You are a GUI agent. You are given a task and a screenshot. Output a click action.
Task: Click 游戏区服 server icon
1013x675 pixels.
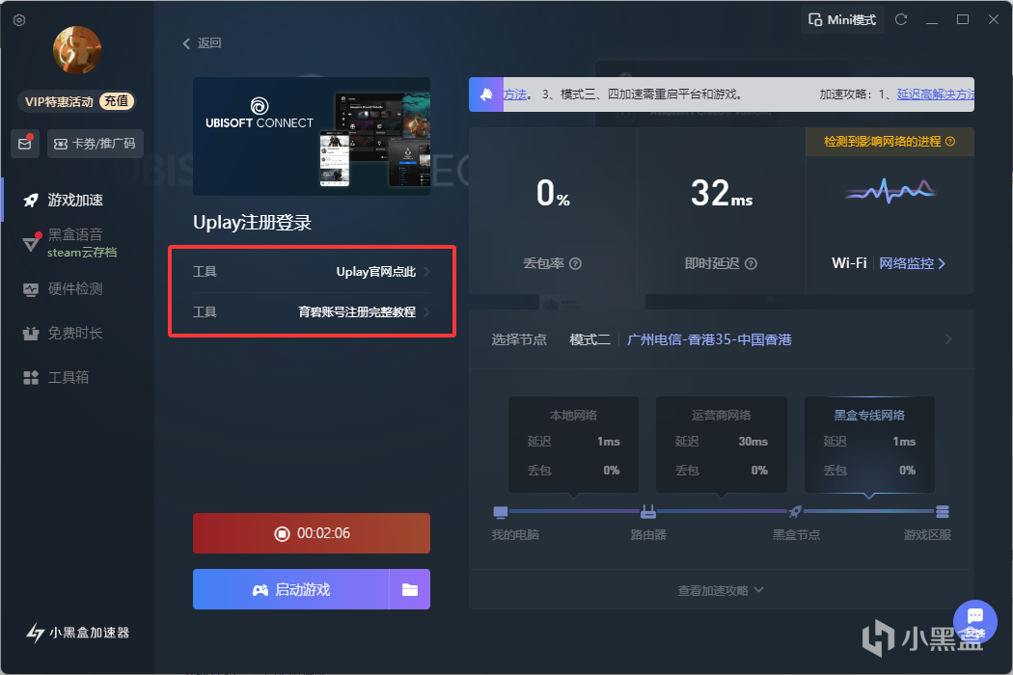[943, 512]
